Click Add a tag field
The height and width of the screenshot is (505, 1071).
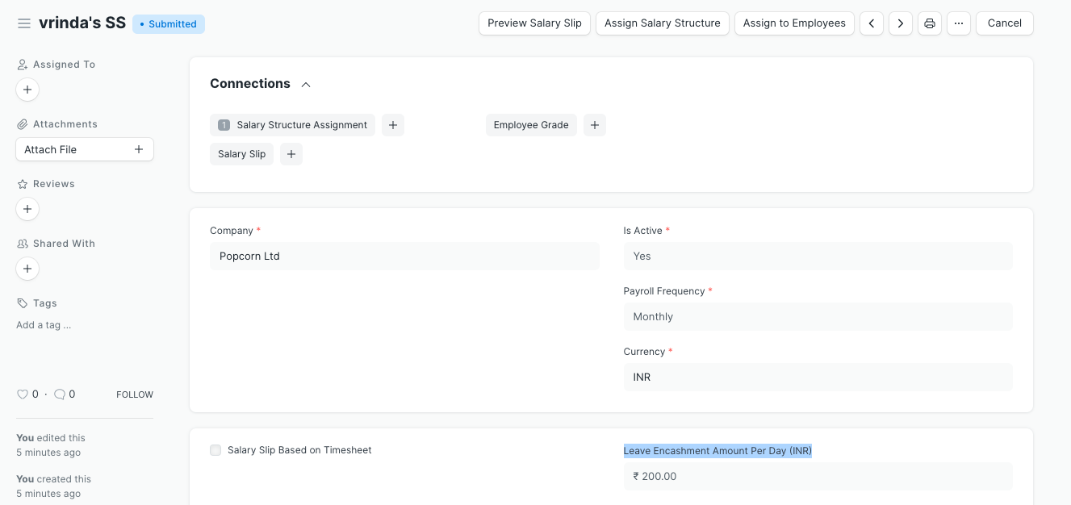pyautogui.click(x=44, y=325)
